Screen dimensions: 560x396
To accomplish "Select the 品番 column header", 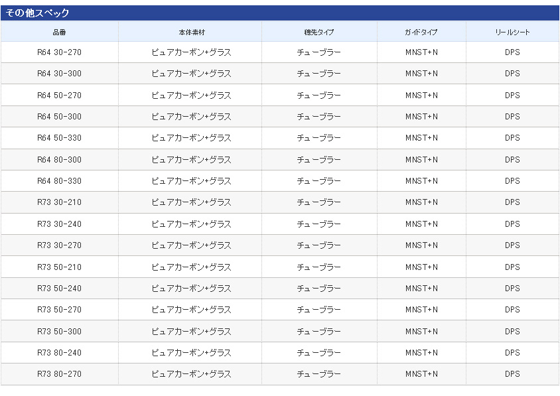I will [60, 33].
